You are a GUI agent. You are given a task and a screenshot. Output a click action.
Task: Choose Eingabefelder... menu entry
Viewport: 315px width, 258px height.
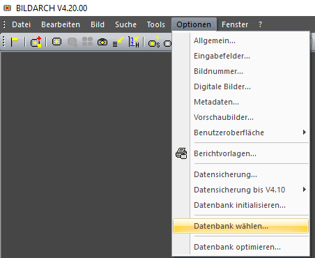point(240,56)
